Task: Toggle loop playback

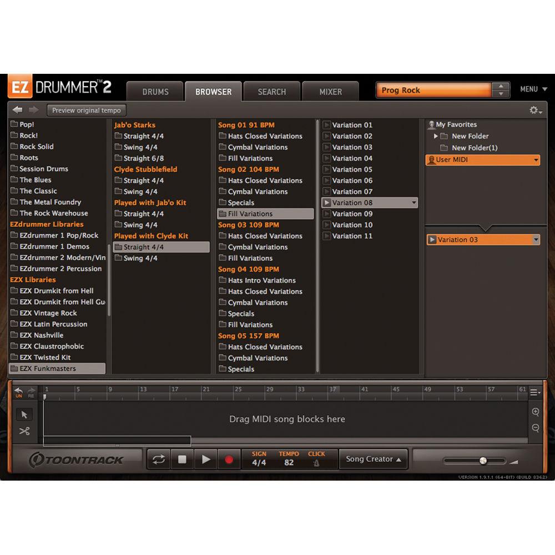Action: (159, 460)
